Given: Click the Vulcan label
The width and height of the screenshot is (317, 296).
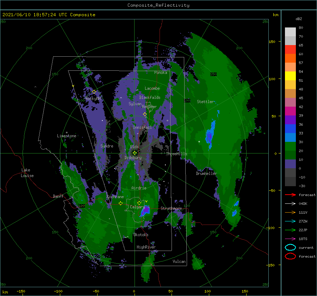Looking at the screenshot, I should [179, 262].
